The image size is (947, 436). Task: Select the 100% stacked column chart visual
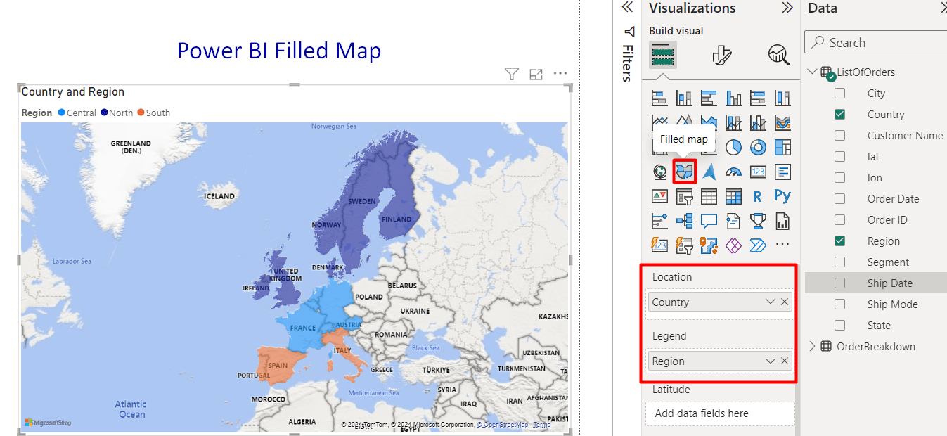[x=782, y=98]
